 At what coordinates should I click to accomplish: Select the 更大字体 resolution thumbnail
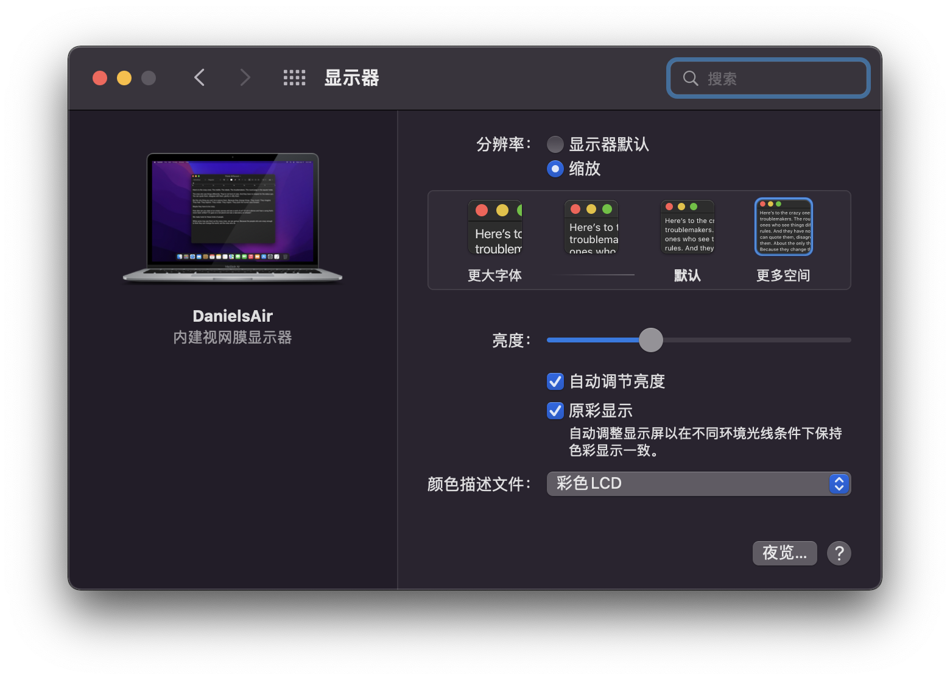tap(495, 227)
